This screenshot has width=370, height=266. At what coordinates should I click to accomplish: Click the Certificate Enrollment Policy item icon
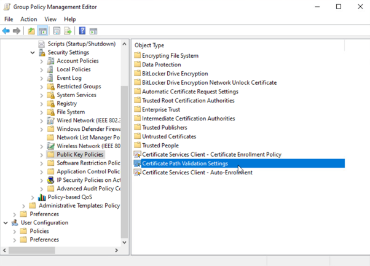137,154
